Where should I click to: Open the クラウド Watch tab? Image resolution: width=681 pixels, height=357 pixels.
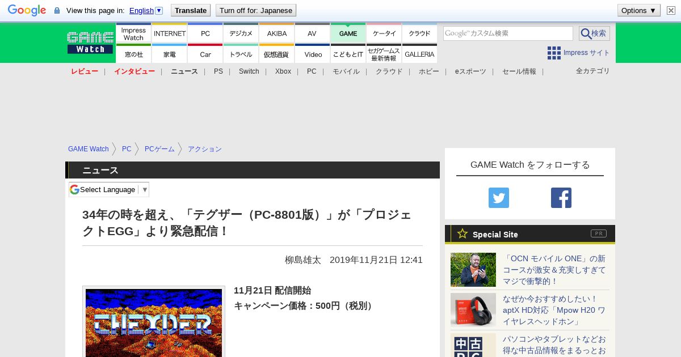pyautogui.click(x=419, y=33)
